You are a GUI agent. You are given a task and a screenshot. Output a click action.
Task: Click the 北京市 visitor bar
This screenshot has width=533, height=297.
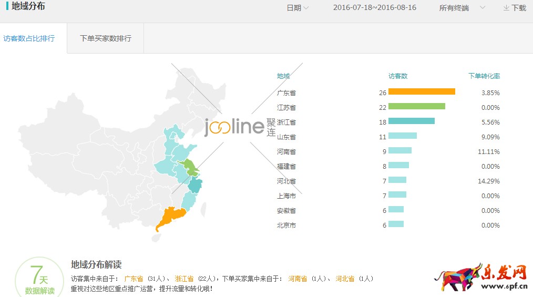point(396,224)
